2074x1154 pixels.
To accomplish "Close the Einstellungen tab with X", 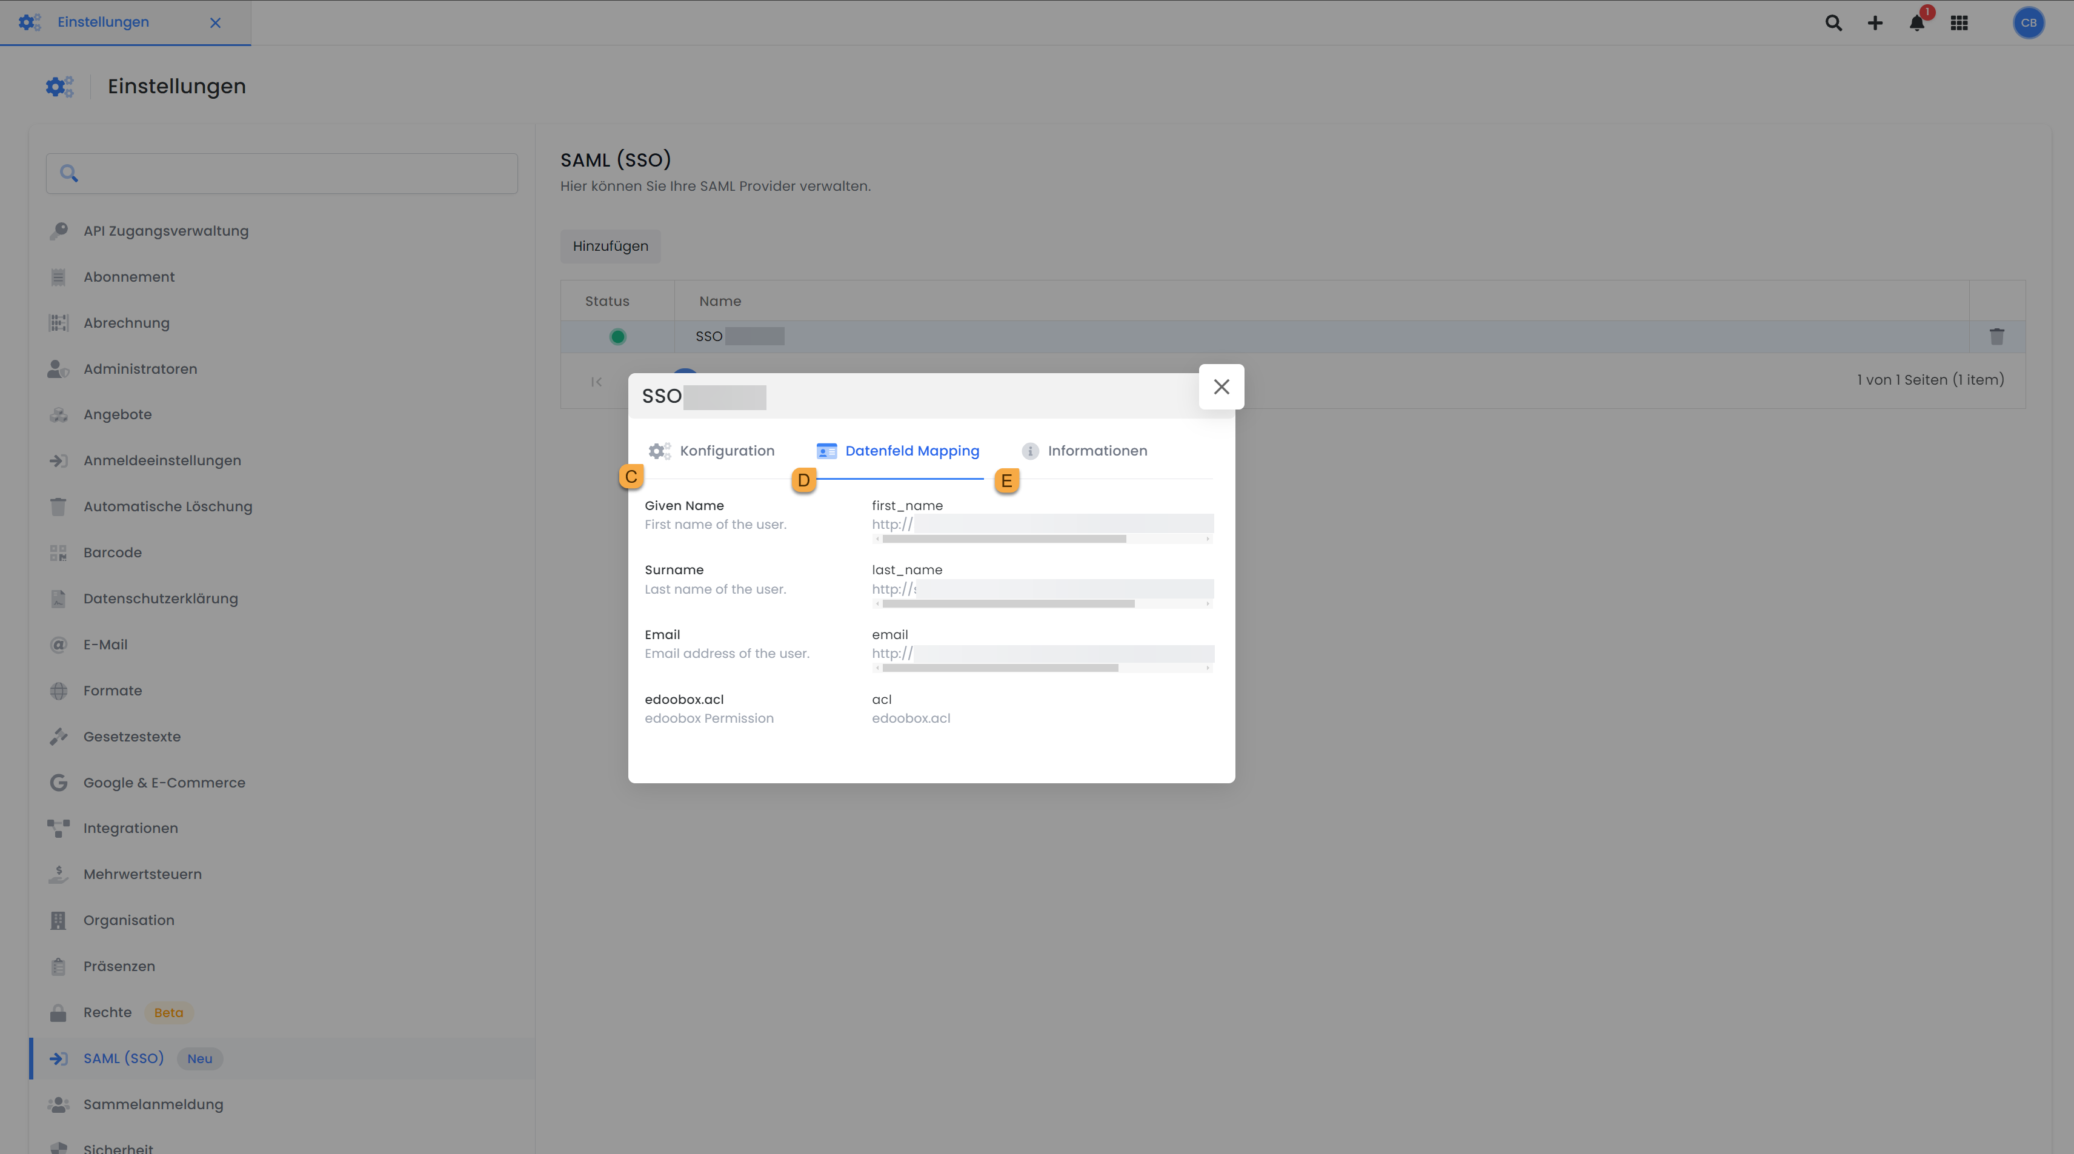I will (215, 22).
